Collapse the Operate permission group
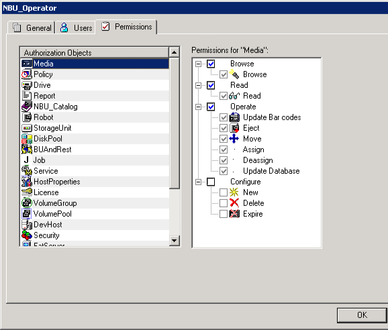Image resolution: width=388 pixels, height=330 pixels. tap(198, 107)
